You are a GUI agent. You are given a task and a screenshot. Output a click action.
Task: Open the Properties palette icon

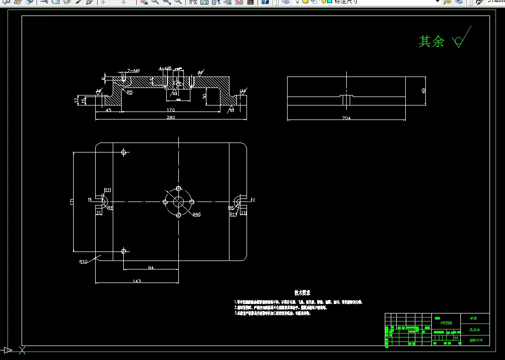(192, 1)
